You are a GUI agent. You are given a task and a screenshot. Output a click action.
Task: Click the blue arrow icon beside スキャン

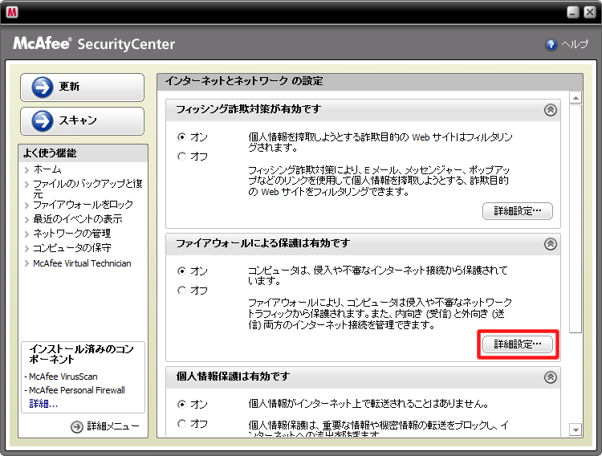42,121
